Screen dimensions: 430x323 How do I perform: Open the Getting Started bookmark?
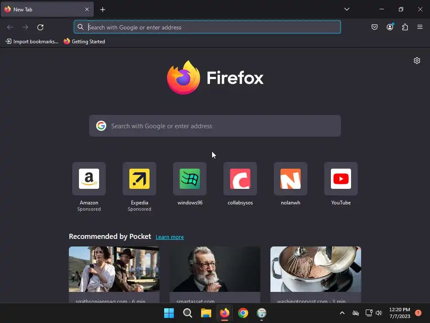84,42
